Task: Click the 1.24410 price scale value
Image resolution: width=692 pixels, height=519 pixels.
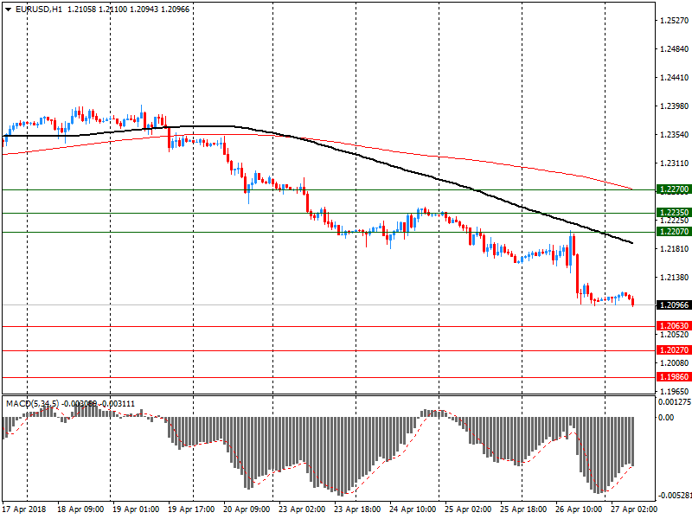Action: click(675, 78)
